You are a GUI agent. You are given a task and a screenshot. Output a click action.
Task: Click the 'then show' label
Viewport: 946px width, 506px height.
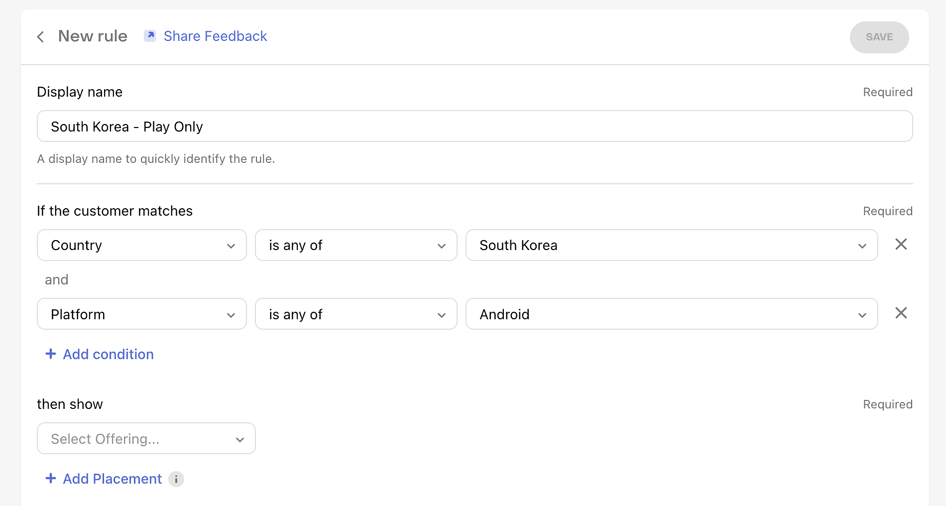[x=70, y=404]
